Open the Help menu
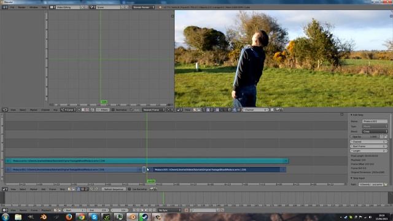Image resolution: width=393 pixels, height=221 pixels. (x=44, y=7)
